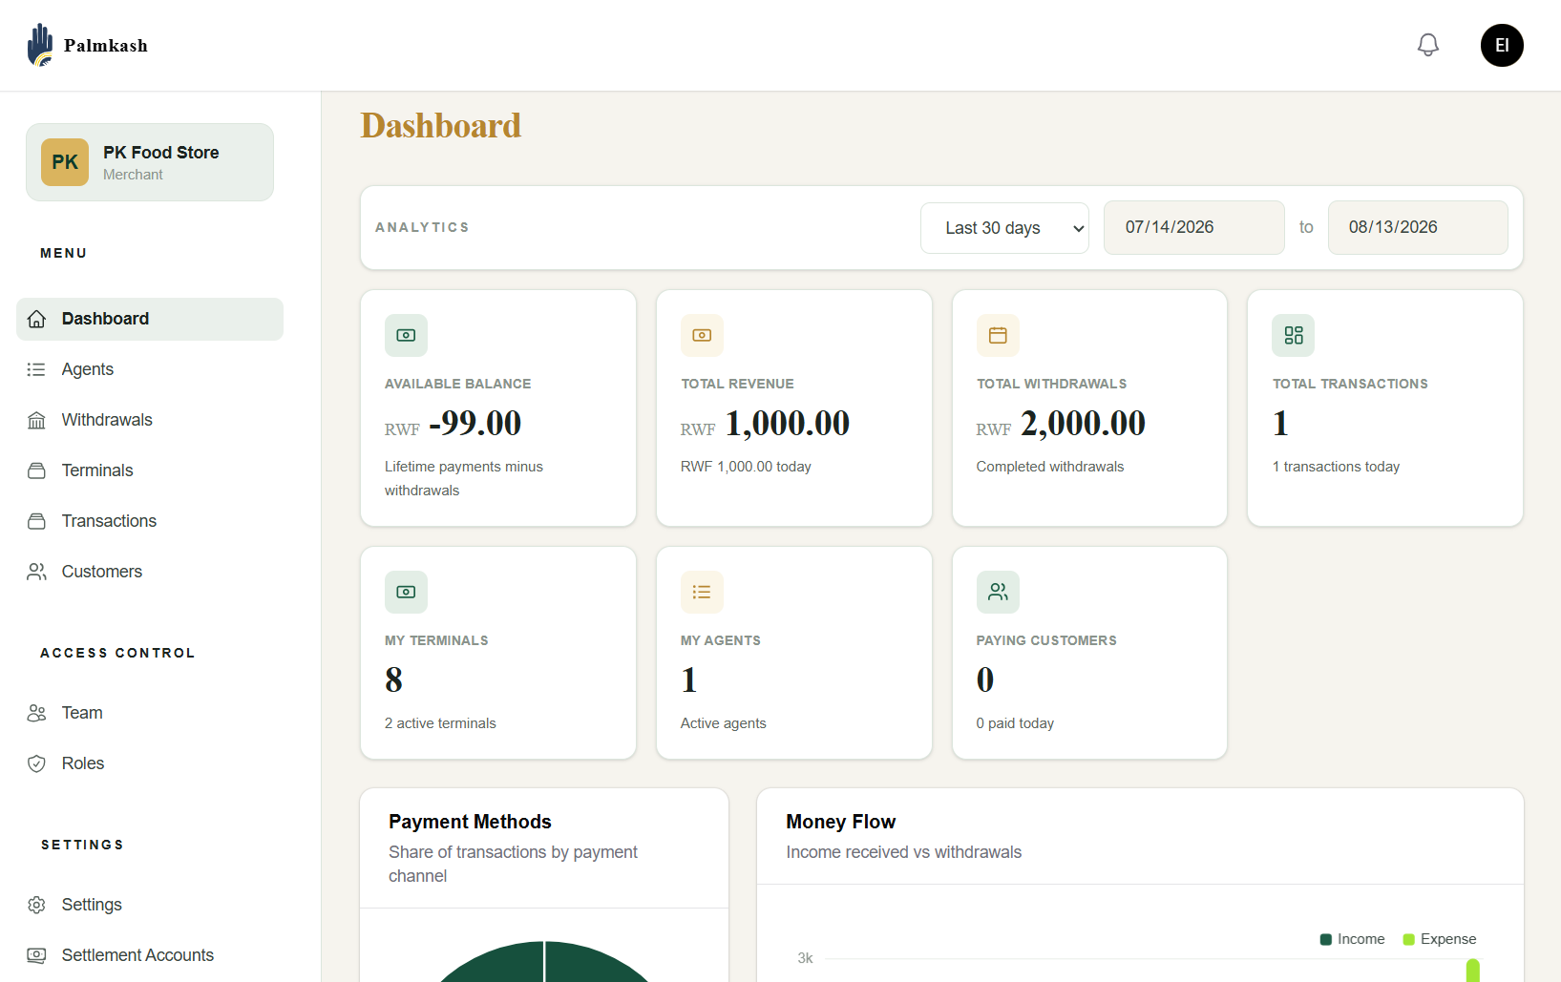Open the EI user avatar menu
Viewport: 1561px width, 982px height.
click(1502, 45)
